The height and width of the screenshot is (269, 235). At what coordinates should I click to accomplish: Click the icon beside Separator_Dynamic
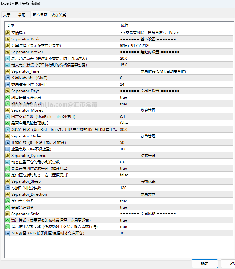(7, 155)
